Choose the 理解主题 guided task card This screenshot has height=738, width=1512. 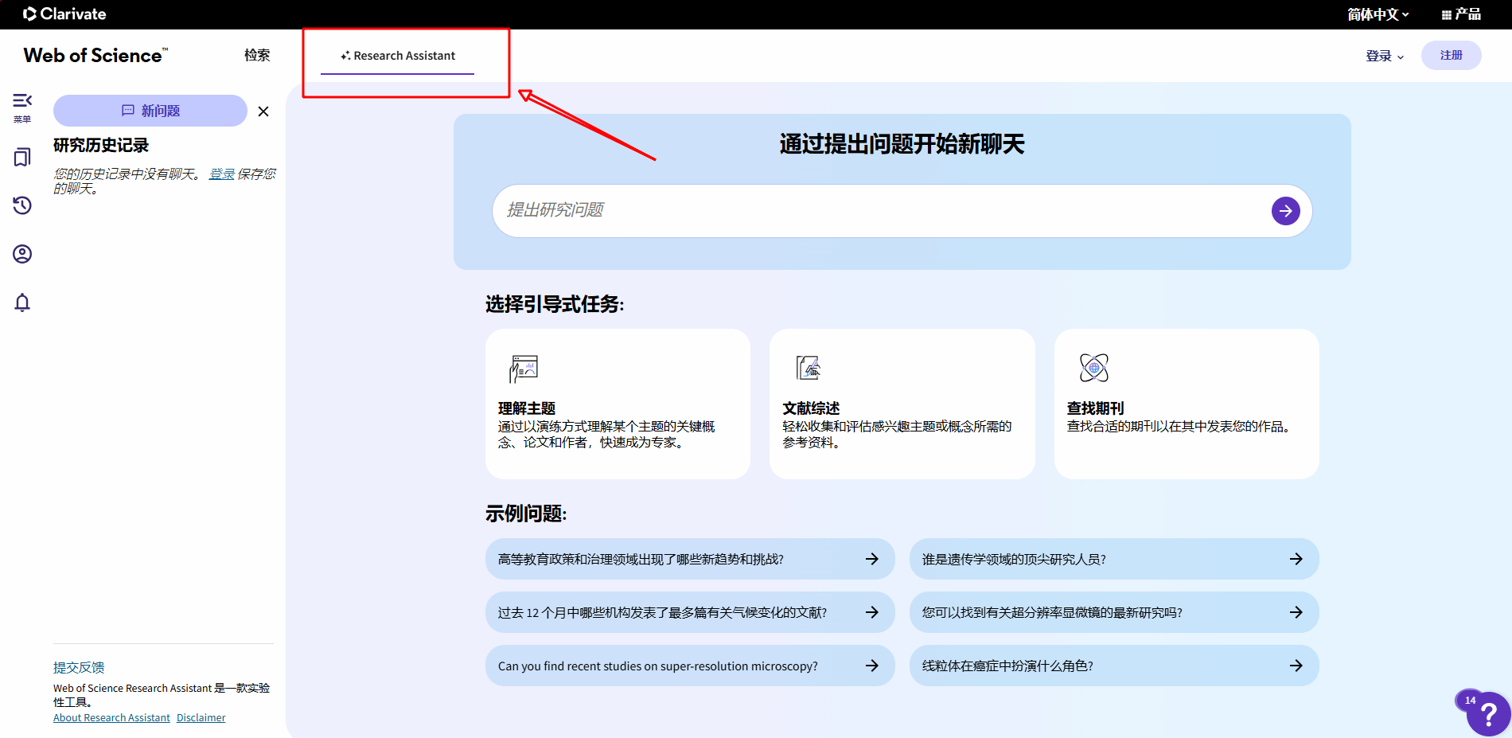[618, 404]
